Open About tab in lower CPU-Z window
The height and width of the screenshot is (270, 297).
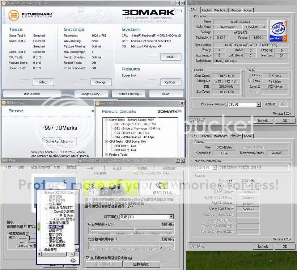[247, 136]
